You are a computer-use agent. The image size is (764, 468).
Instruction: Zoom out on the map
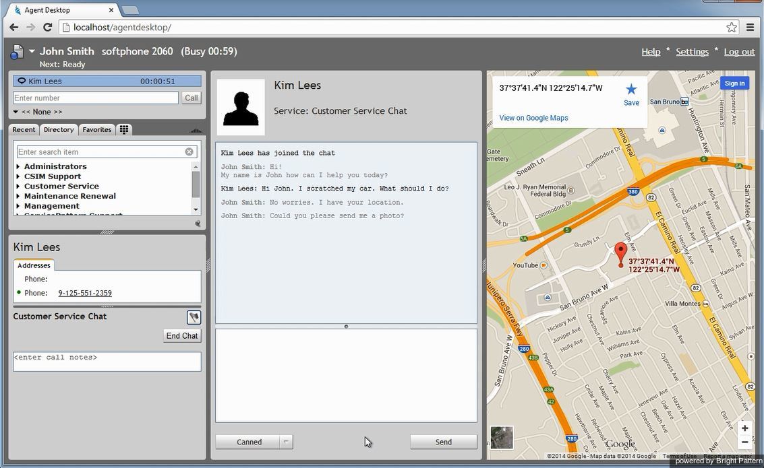(744, 442)
